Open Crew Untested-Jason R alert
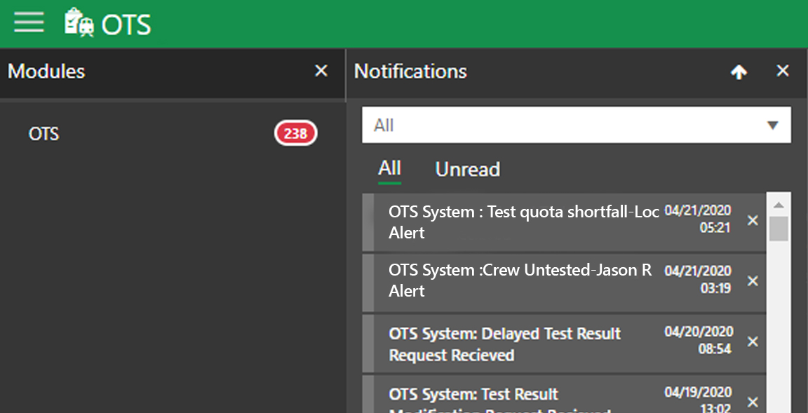808x413 pixels. (x=519, y=280)
